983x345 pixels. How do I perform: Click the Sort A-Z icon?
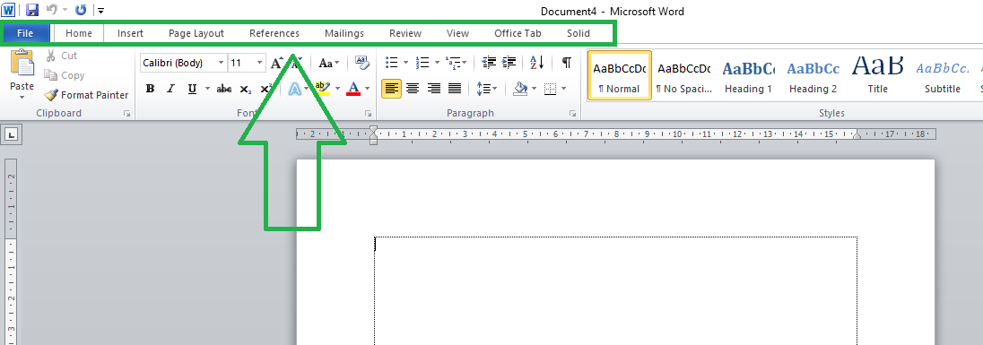point(537,63)
